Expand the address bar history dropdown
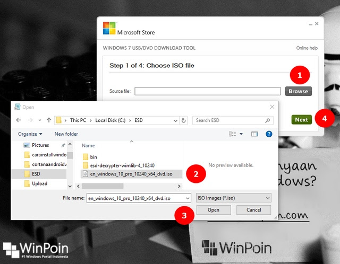Screen dimensions: 340x264 pyautogui.click(x=176, y=120)
